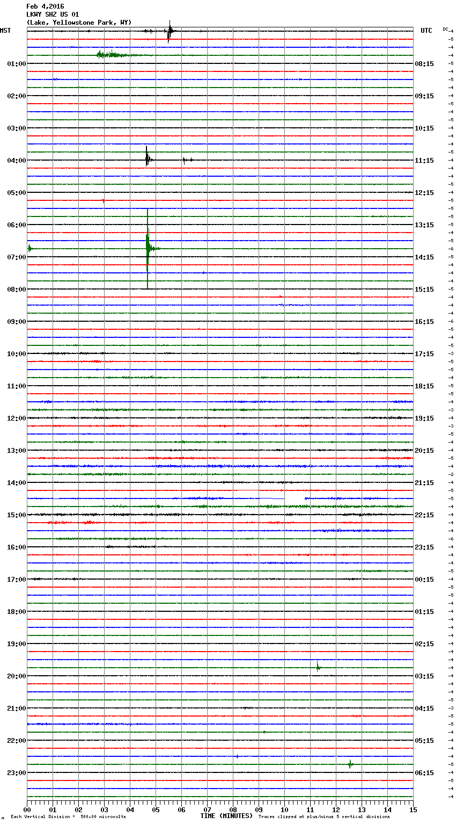Click the green emergent signal on the 00:45 trace

110,55
